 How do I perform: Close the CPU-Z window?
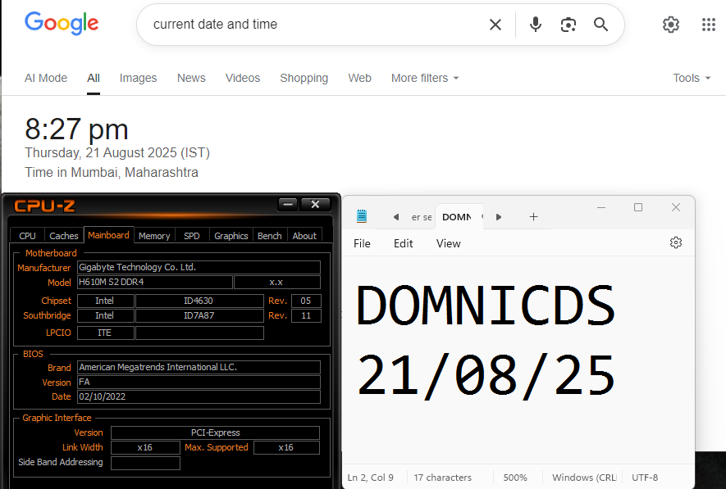[315, 204]
